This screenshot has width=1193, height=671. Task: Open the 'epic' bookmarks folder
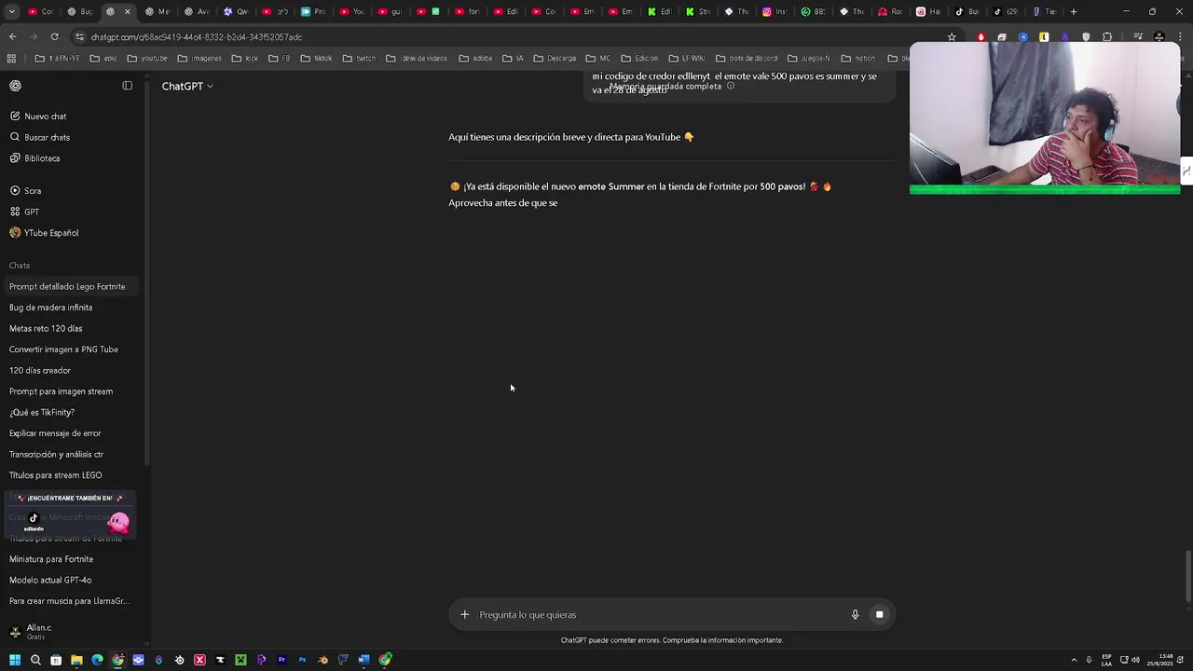click(x=104, y=58)
